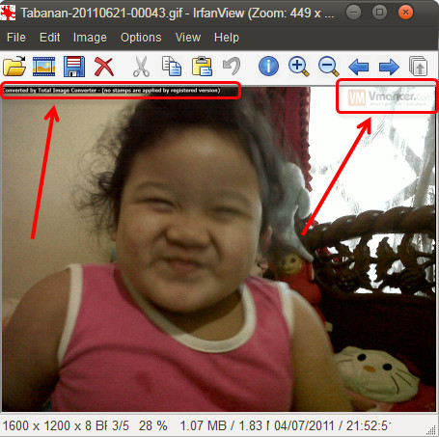This screenshot has width=439, height=437.
Task: Click the status bar size text '1600 x 1200 x 8'
Action: pyautogui.click(x=47, y=425)
